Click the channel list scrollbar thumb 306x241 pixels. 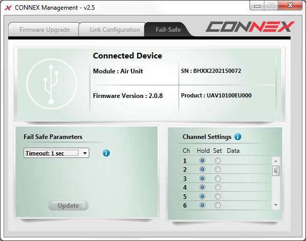tap(276, 171)
